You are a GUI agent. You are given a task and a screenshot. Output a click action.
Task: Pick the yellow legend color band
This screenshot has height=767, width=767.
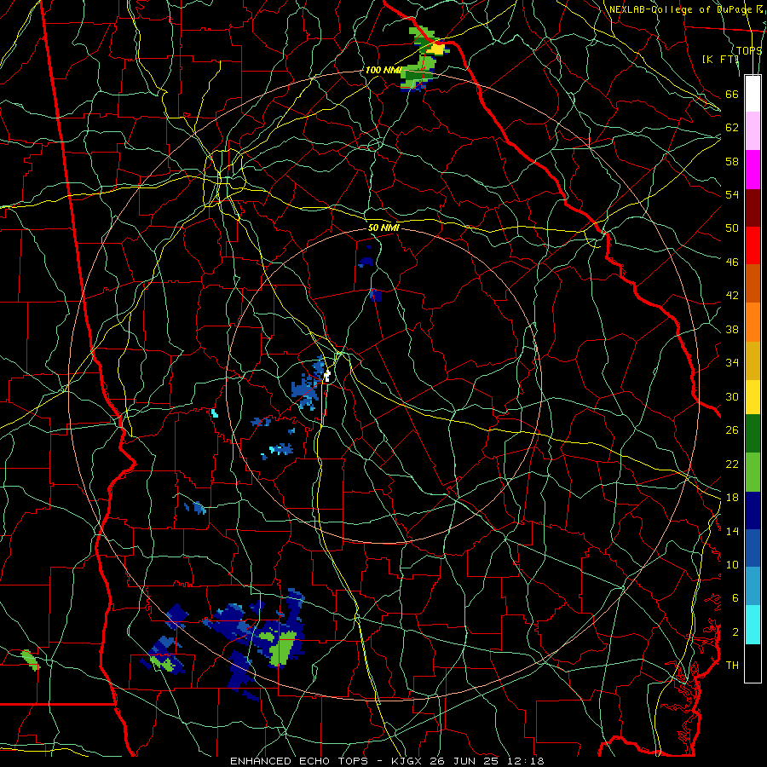point(753,396)
